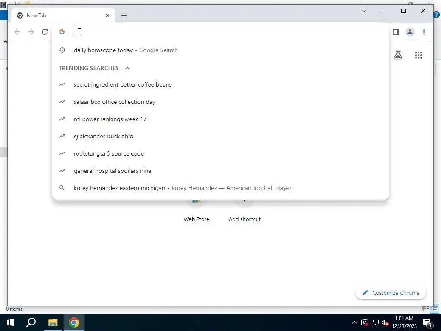Maximize the Chrome window
The width and height of the screenshot is (441, 331).
403,11
